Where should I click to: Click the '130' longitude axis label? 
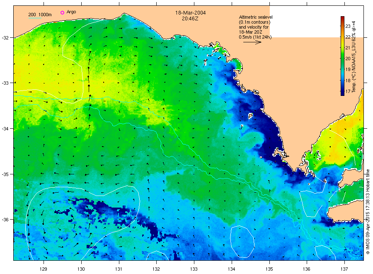[81, 269]
